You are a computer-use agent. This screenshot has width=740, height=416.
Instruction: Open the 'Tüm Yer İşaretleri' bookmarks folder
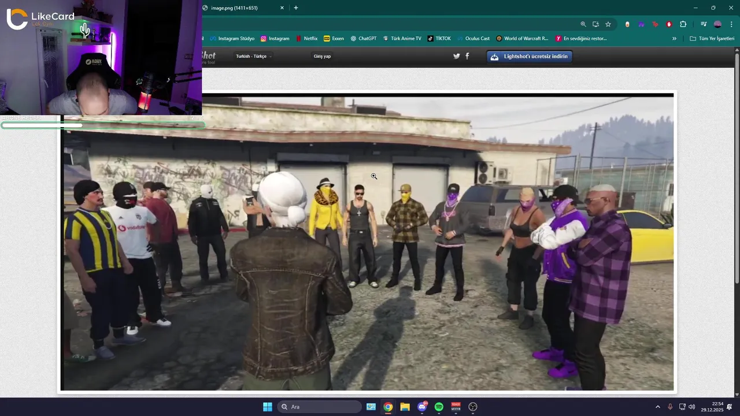coord(712,39)
